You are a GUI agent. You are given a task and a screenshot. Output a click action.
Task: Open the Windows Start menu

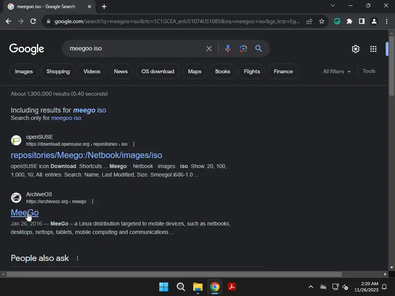164,287
